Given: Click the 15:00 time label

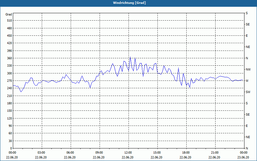Looking at the screenshot, I should [157, 153].
